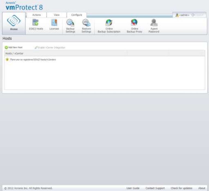Image resolution: width=209 pixels, height=191 pixels.
Task: Click the 2012 Acronis copyright text
Action: click(28, 188)
